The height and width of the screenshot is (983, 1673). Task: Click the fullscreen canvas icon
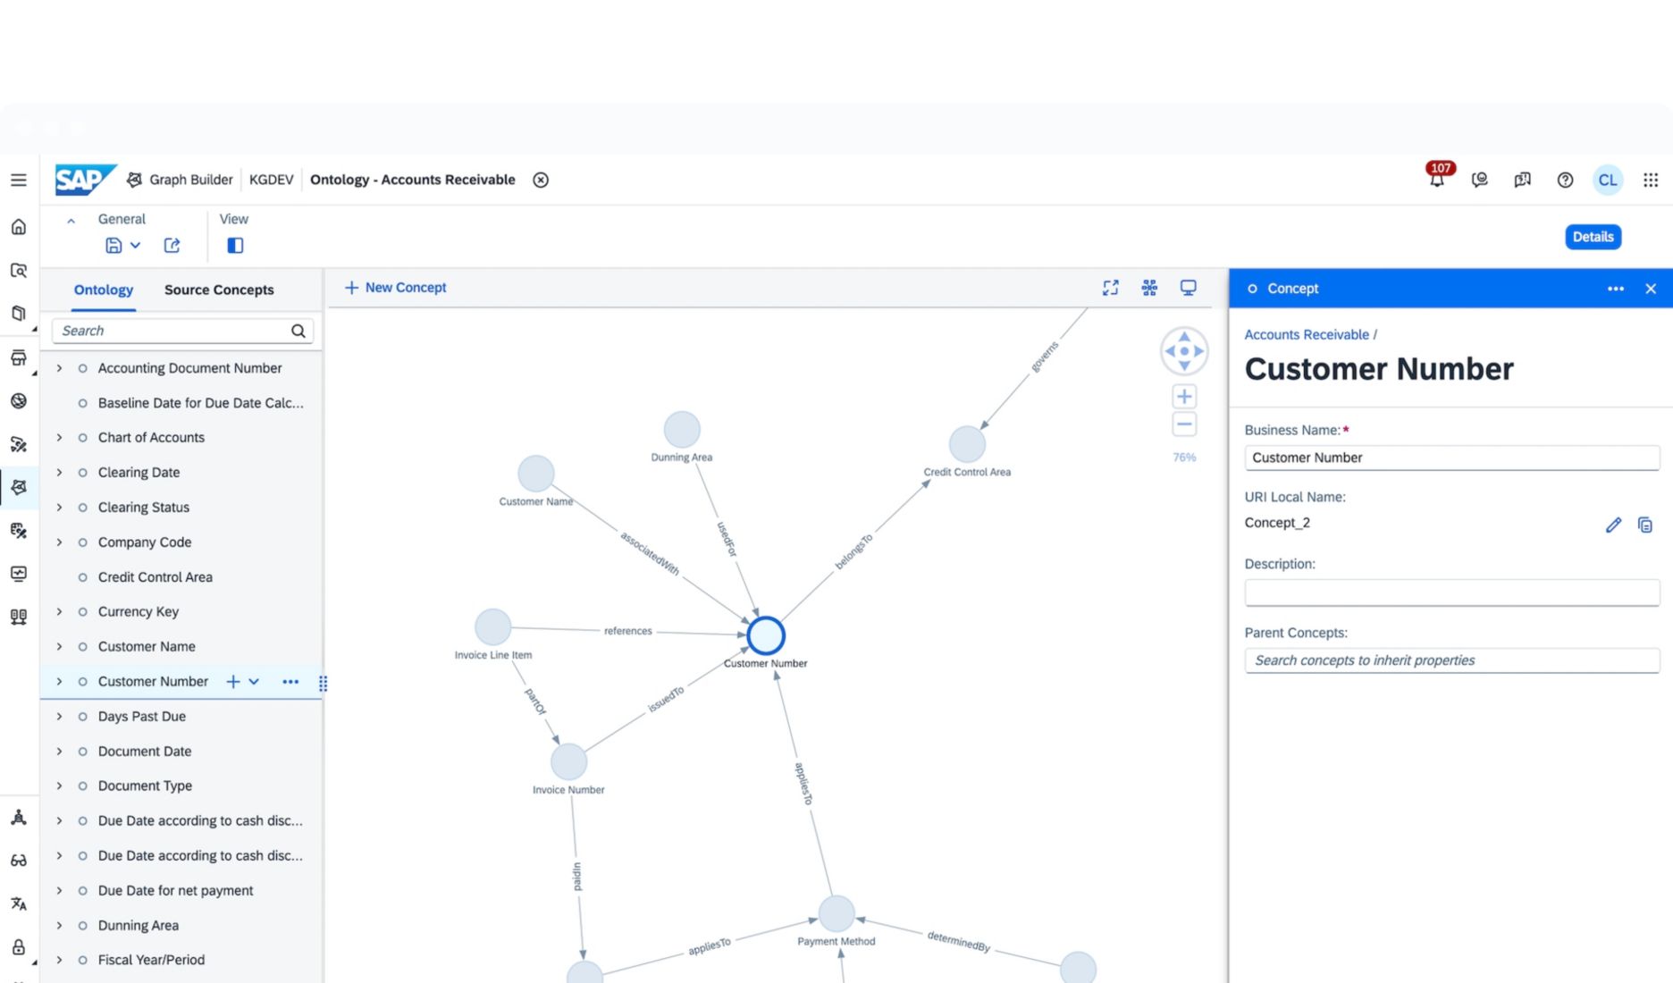(1110, 288)
